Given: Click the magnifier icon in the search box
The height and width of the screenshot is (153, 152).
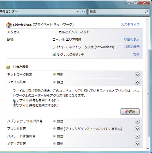Looking at the screenshot, I should [146, 12].
